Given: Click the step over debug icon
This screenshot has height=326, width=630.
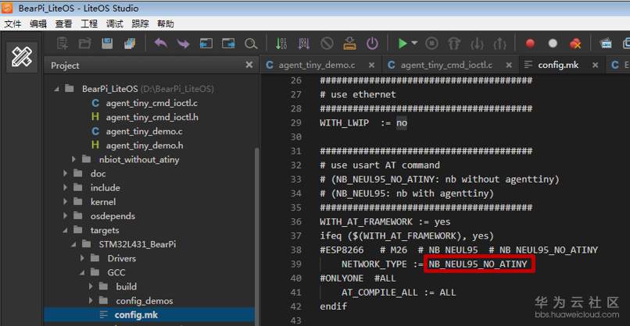Looking at the screenshot, I should 454,44.
